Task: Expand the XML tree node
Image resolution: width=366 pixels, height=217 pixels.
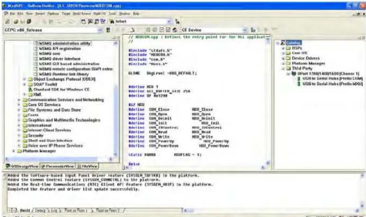Action: point(24,94)
